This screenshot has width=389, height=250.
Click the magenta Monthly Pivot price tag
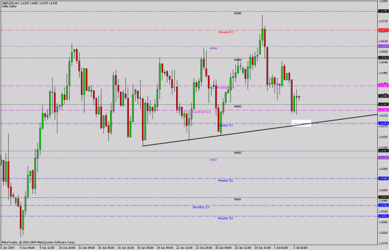pos(383,110)
